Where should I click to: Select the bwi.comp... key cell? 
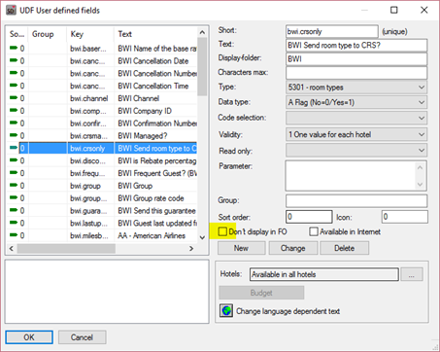click(x=90, y=111)
